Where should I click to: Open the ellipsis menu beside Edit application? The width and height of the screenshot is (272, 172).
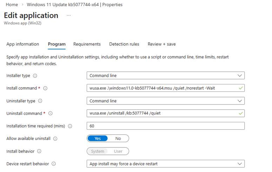(68, 16)
